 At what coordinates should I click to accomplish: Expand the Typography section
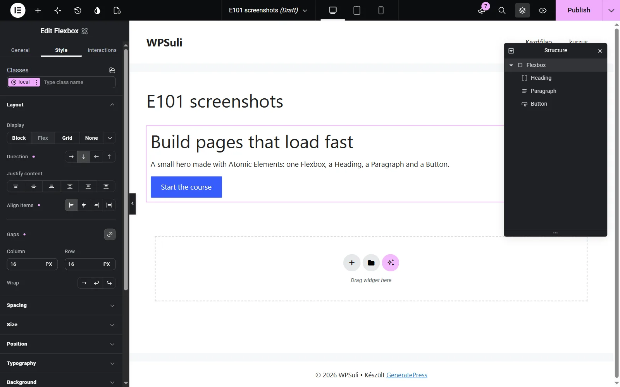click(61, 363)
